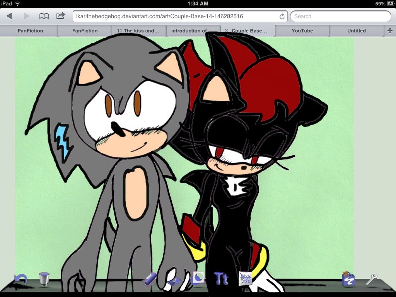This screenshot has height=297, width=396.
Task: Switch to the Untitled tab
Action: tap(356, 31)
